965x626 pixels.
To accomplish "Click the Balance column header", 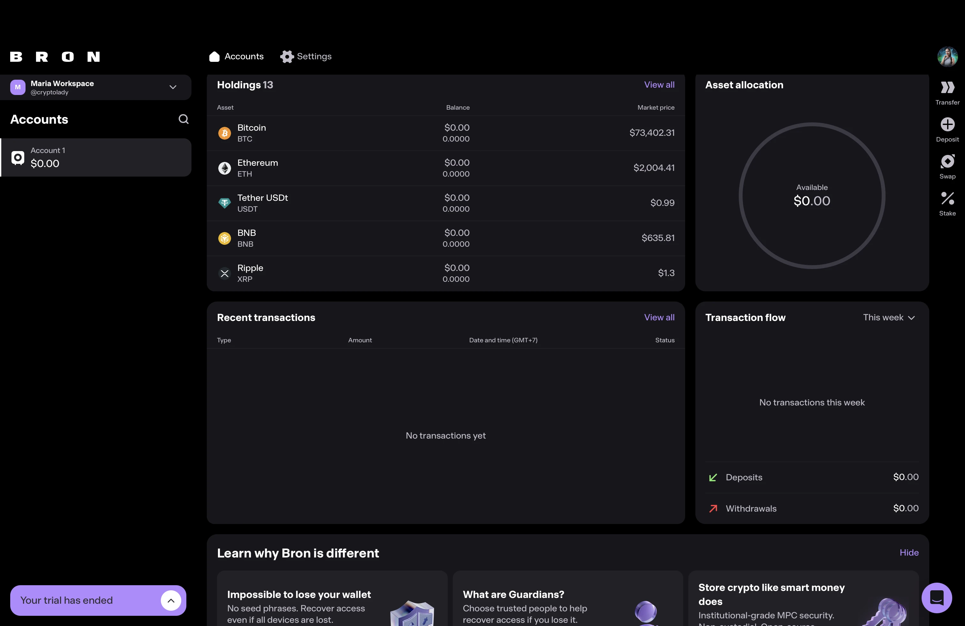I will click(x=458, y=107).
